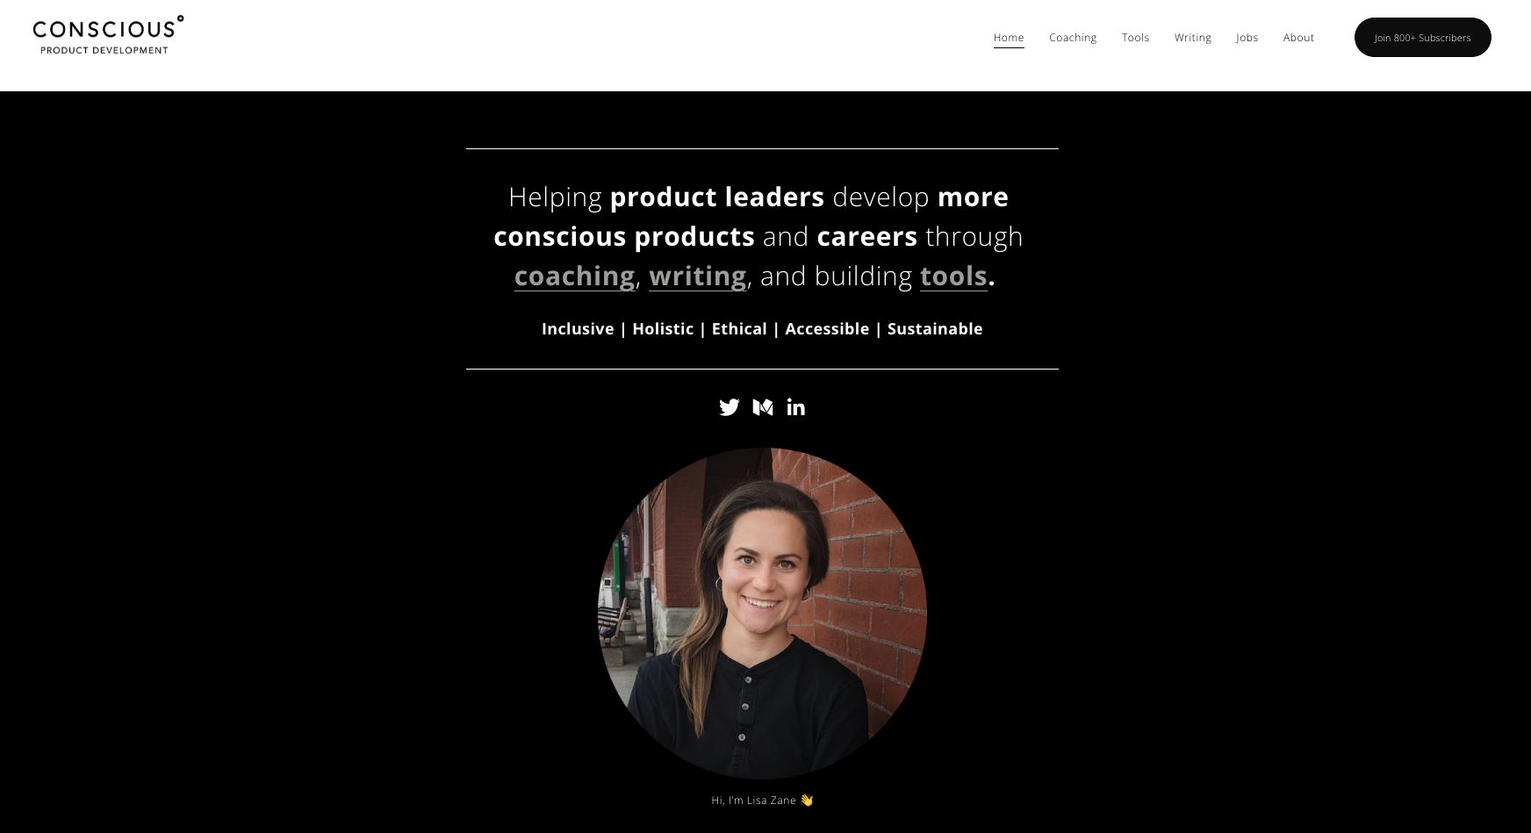Click the 'Hi, I'm Lisa Zane' caption
The image size is (1531, 833).
[x=762, y=800]
